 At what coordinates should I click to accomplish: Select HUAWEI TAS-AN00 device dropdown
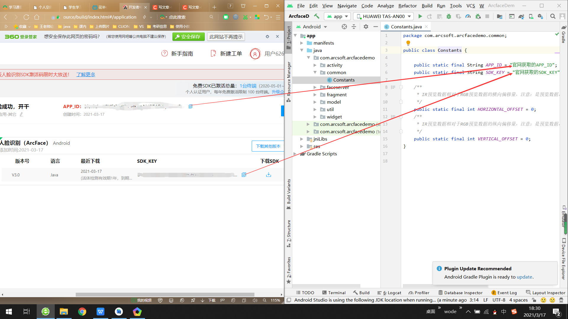(383, 16)
